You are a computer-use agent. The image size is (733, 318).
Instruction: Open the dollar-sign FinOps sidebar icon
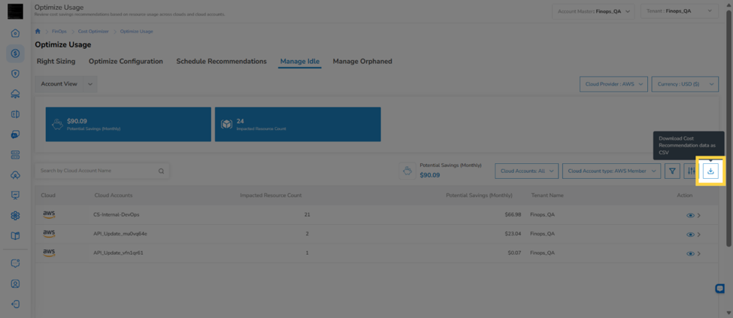click(15, 53)
